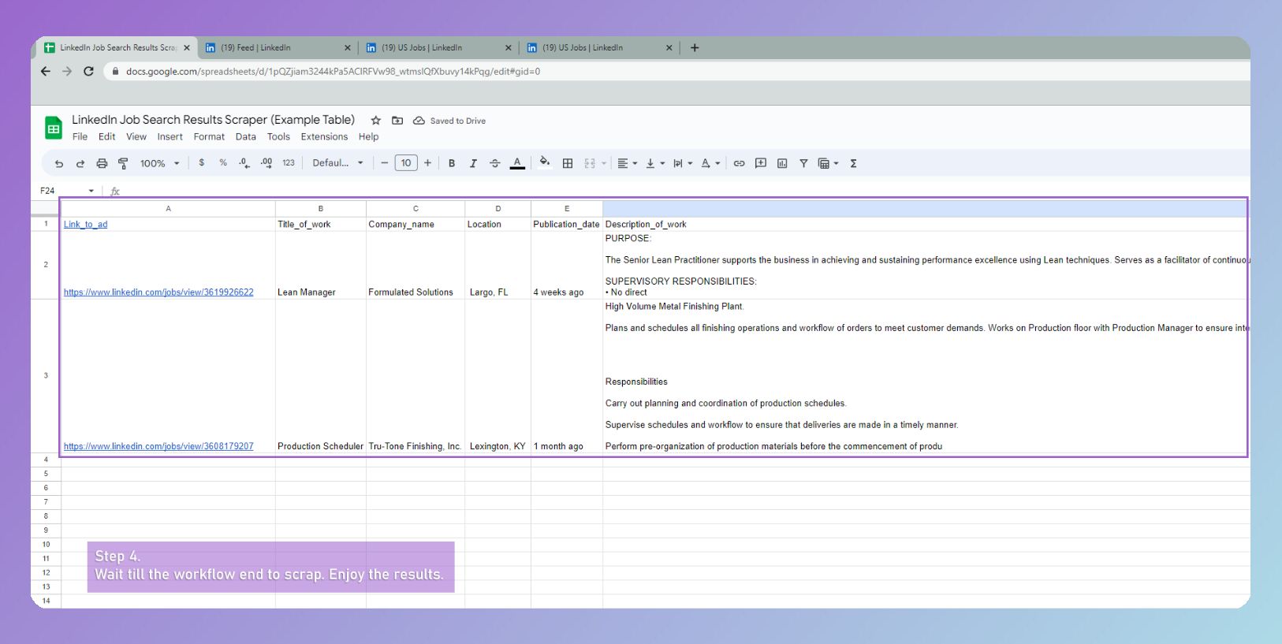Undo the last action in toolbar
1282x644 pixels.
(x=58, y=163)
